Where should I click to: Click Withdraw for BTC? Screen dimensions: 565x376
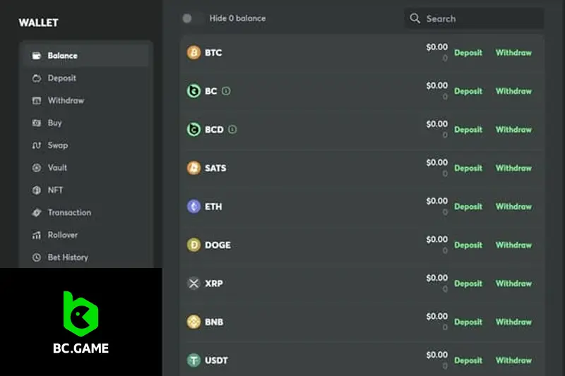coord(513,53)
